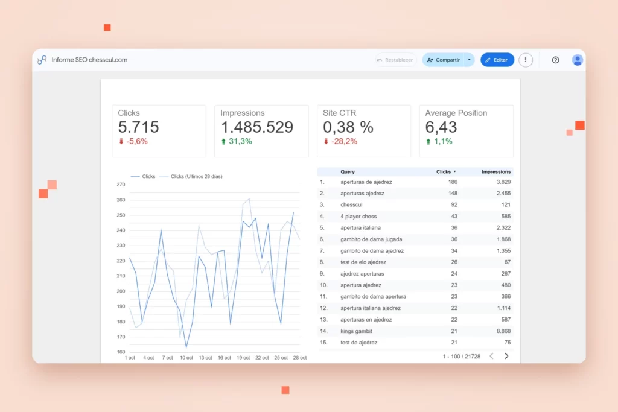Click impressions value 2.322 for apertura italiana
Viewport: 618px width, 412px height.
pos(503,227)
